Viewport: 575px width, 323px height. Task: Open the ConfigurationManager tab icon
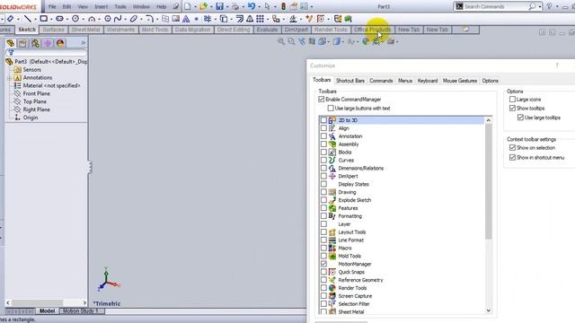pos(35,43)
